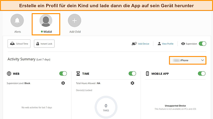Select the Wizkid child profile avatar
Screen dimensions: 213x119
(46, 21)
